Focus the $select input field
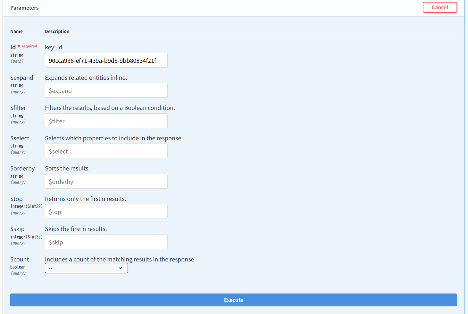 click(x=106, y=151)
